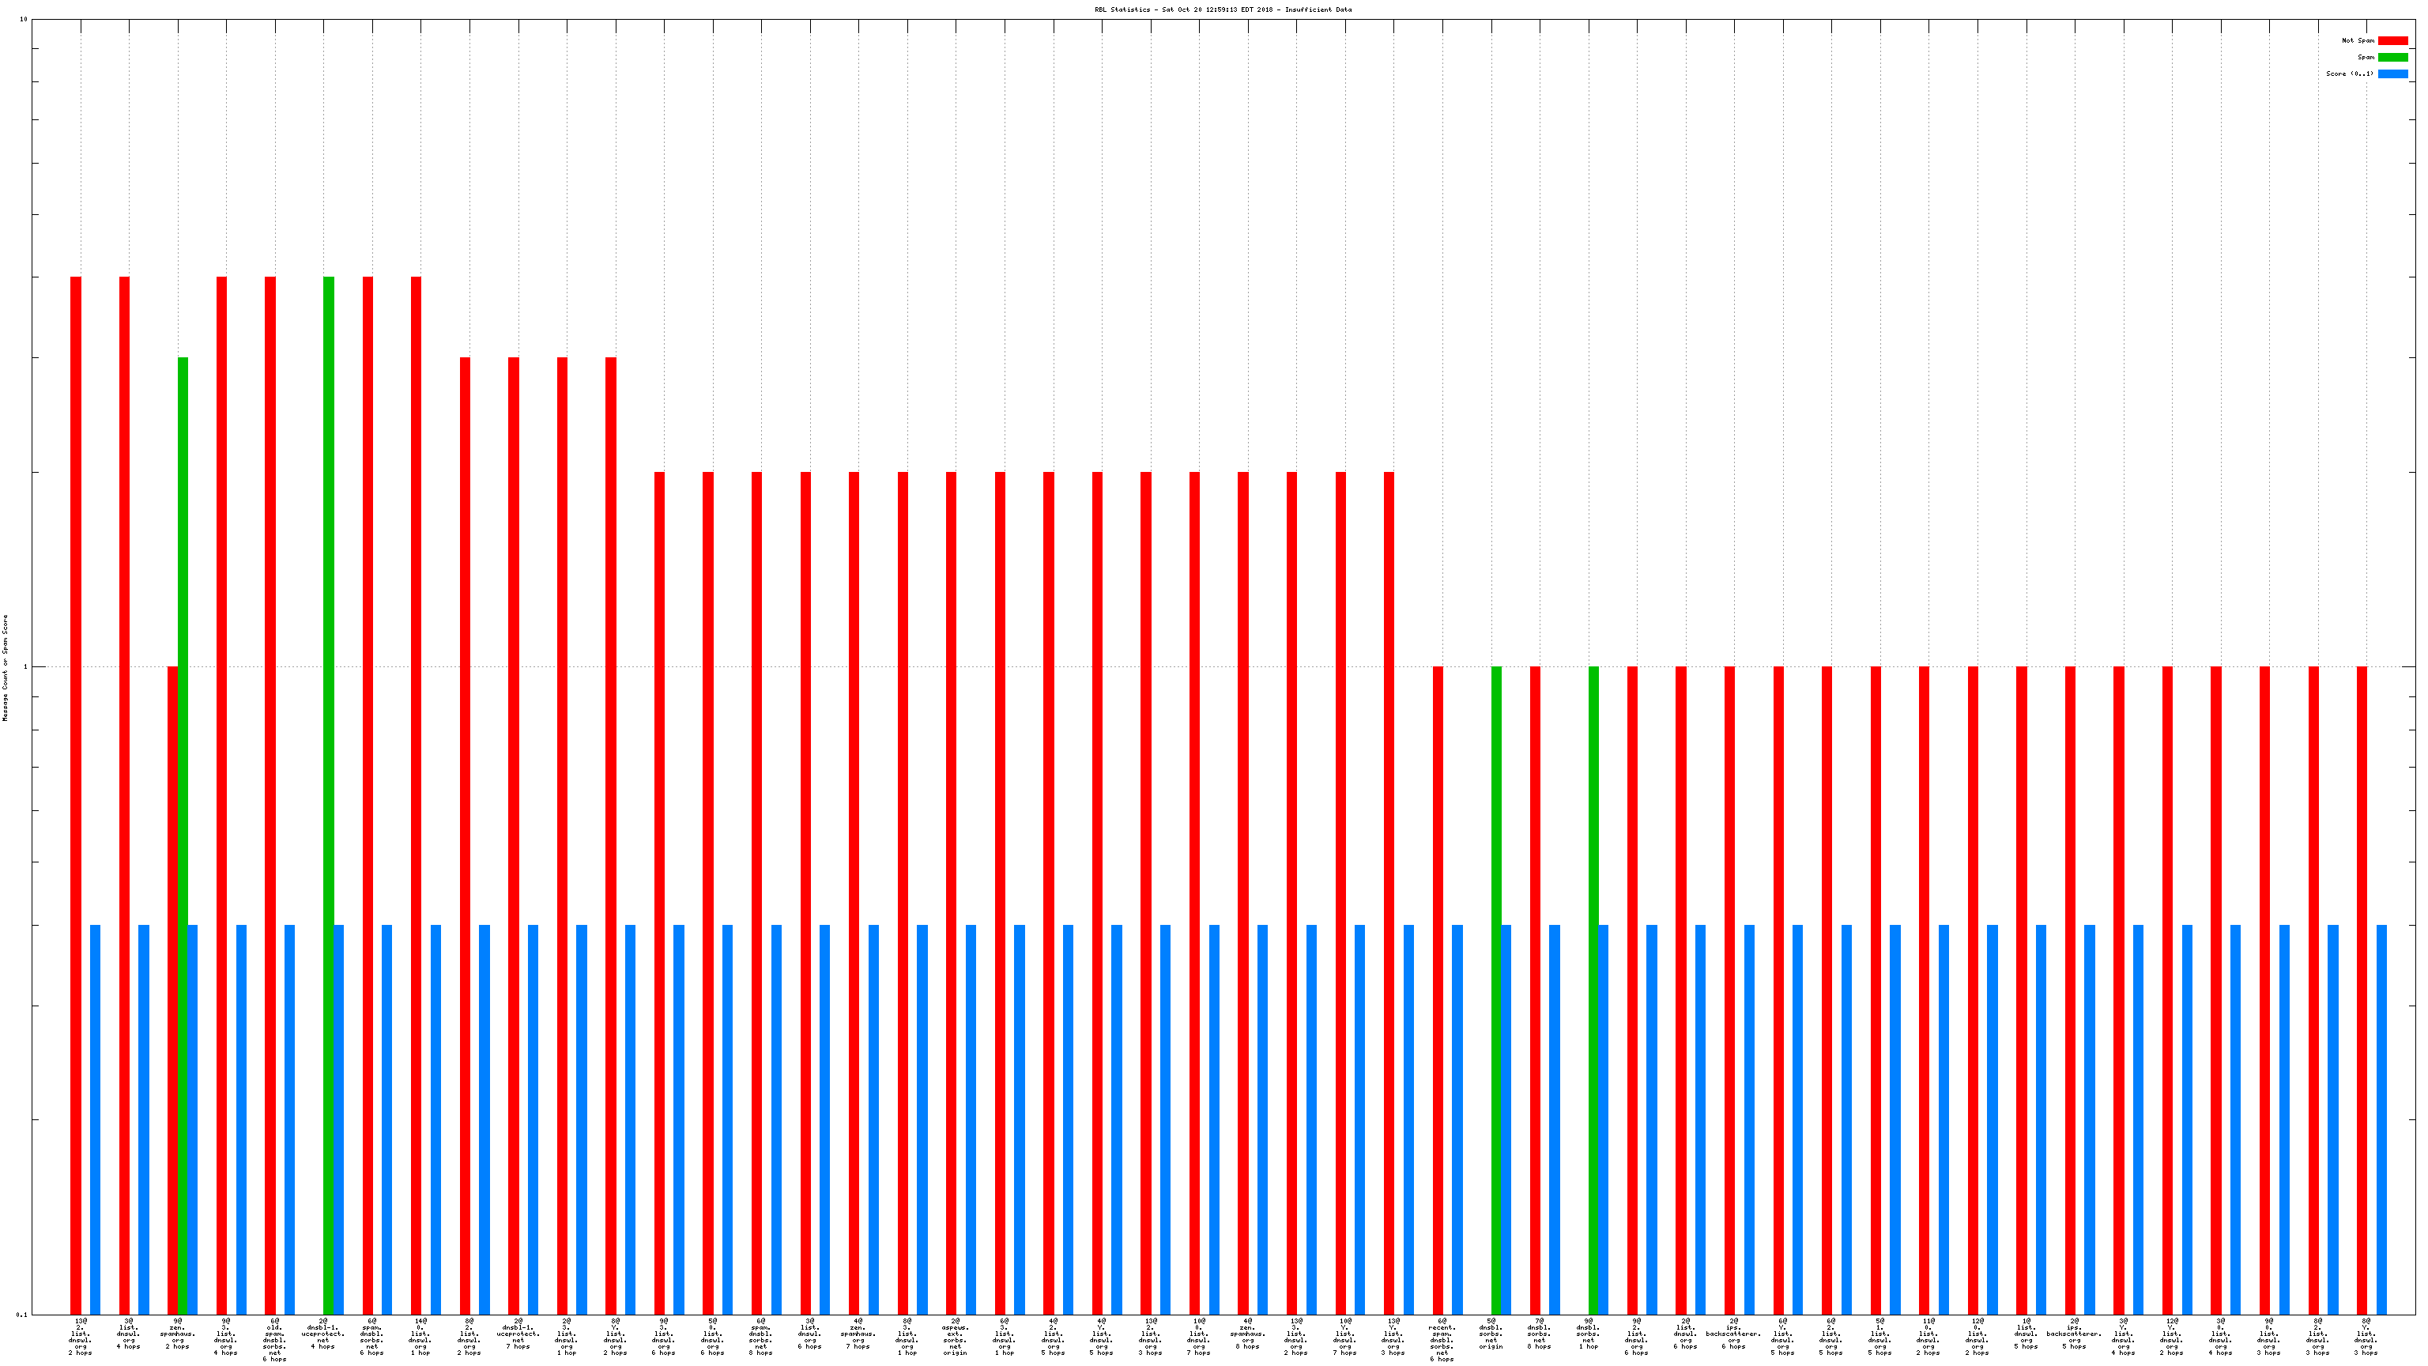Screen dimensions: 2428x1366
Task: Click the short red bar for zen.spamhaus.org 2 hops
Action: tap(172, 990)
